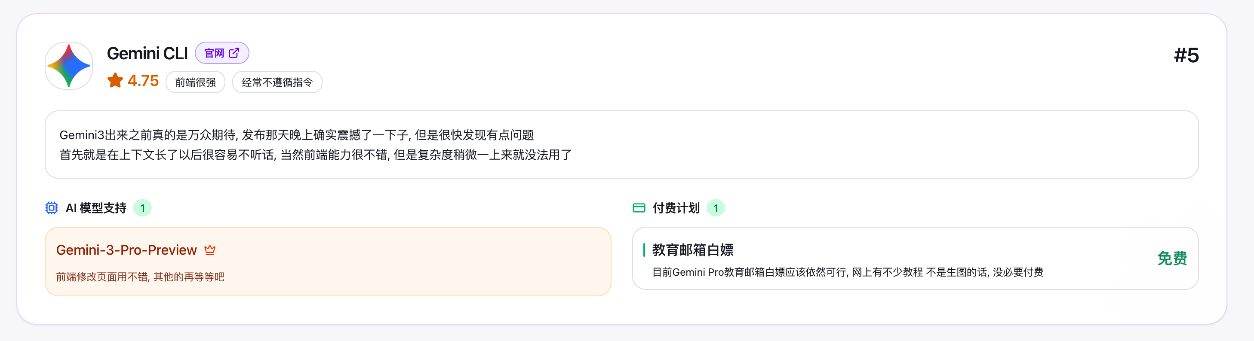Select the 经常不遵循指令 tag

tap(277, 82)
